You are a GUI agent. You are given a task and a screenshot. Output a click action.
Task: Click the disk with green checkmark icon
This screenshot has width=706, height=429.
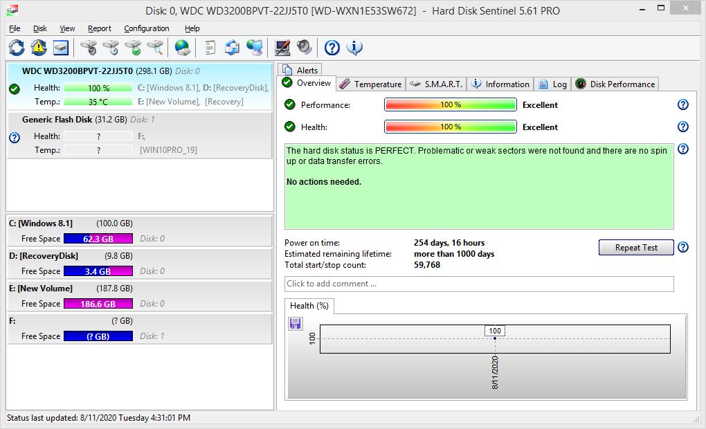[133, 47]
